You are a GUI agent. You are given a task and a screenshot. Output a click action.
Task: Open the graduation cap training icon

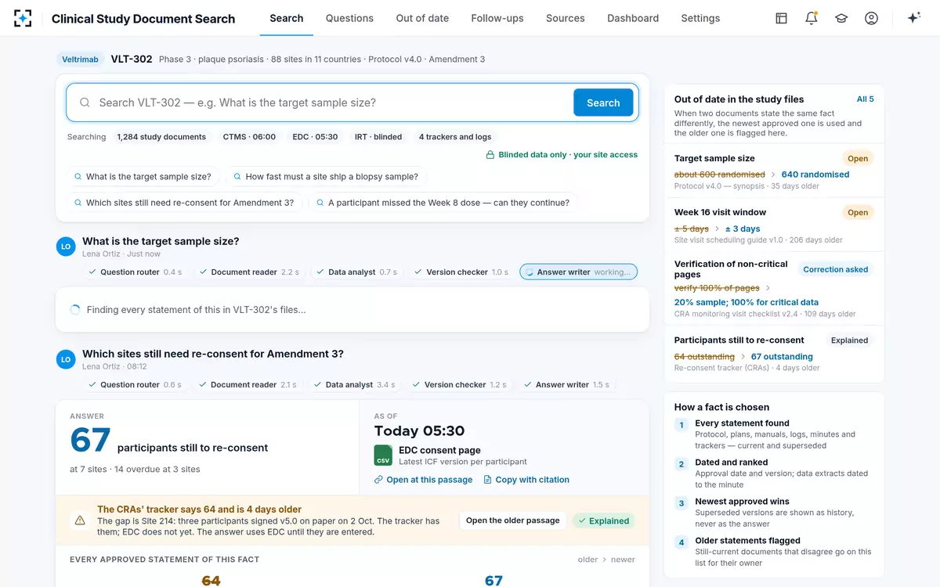pos(841,18)
